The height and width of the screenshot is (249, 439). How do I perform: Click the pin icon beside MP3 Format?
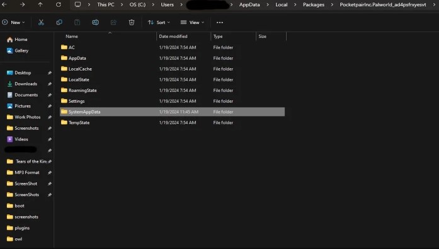pyautogui.click(x=50, y=173)
